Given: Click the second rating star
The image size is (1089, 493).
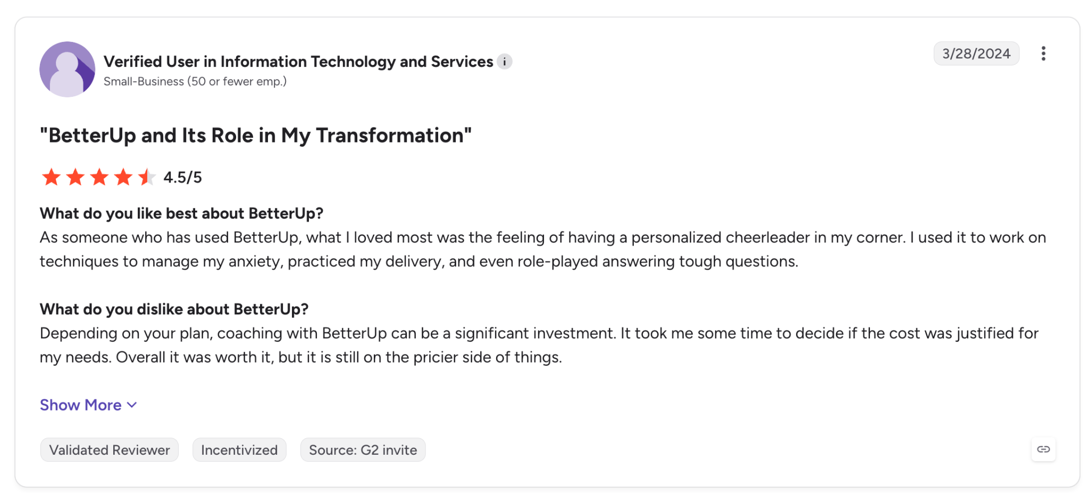Looking at the screenshot, I should click(75, 177).
